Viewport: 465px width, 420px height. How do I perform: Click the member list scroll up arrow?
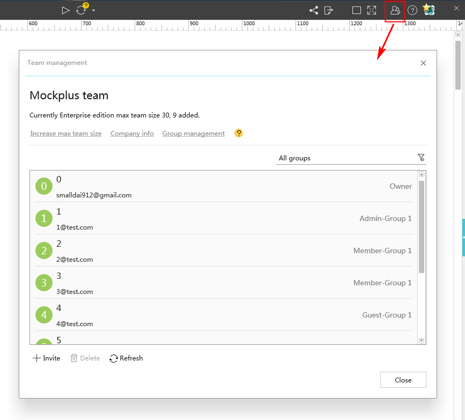[x=422, y=174]
